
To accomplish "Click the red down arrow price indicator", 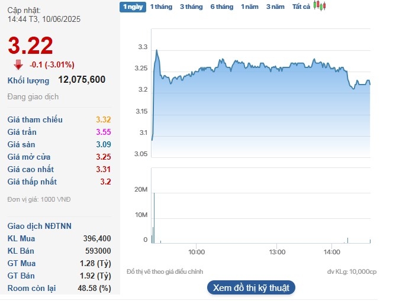I will [x=18, y=64].
